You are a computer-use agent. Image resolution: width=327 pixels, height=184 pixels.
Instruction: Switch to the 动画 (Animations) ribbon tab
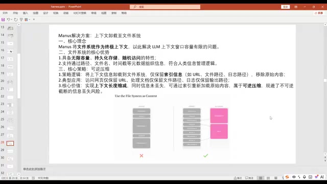click(x=66, y=13)
